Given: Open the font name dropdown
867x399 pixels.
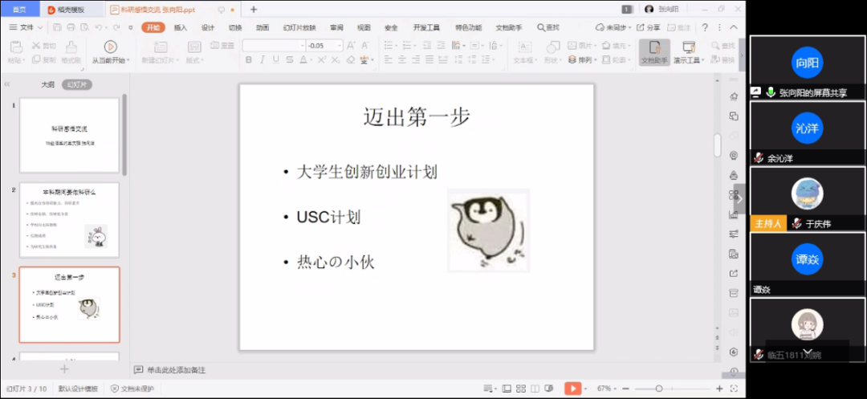Looking at the screenshot, I should click(x=302, y=46).
